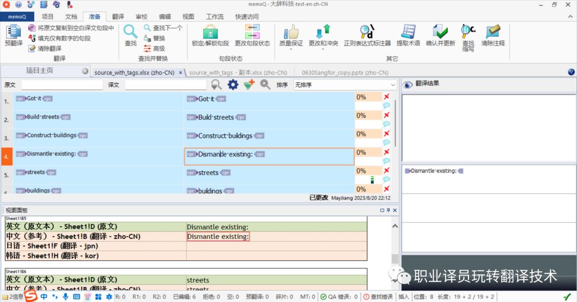Click the red X status of row 4
The image size is (577, 302).
tap(386, 152)
